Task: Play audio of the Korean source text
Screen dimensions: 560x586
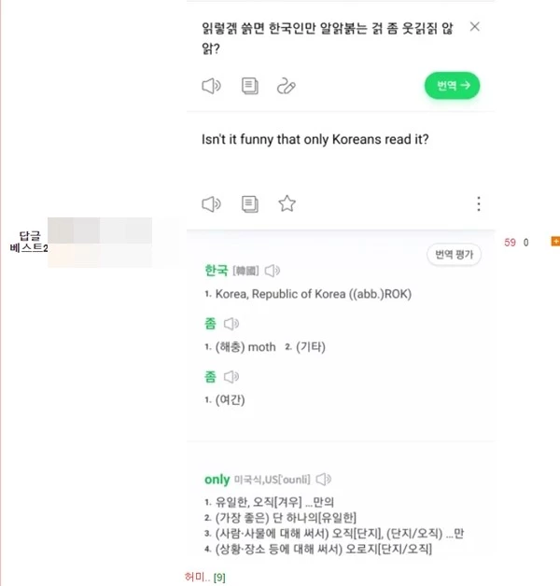Action: 211,87
